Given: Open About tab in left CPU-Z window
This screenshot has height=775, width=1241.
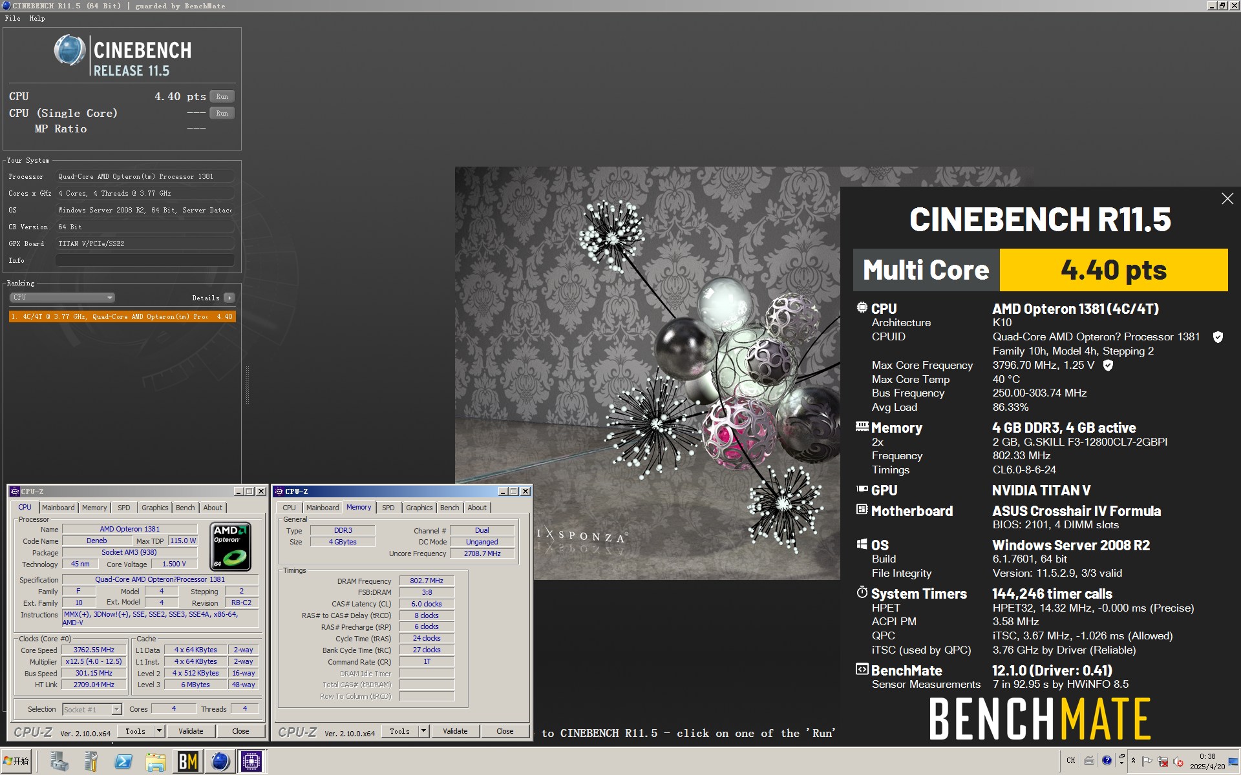Looking at the screenshot, I should click(213, 508).
